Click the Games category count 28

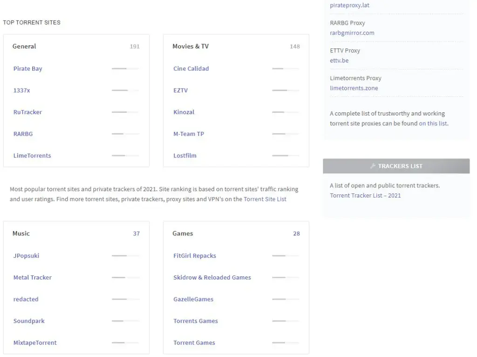coord(297,233)
